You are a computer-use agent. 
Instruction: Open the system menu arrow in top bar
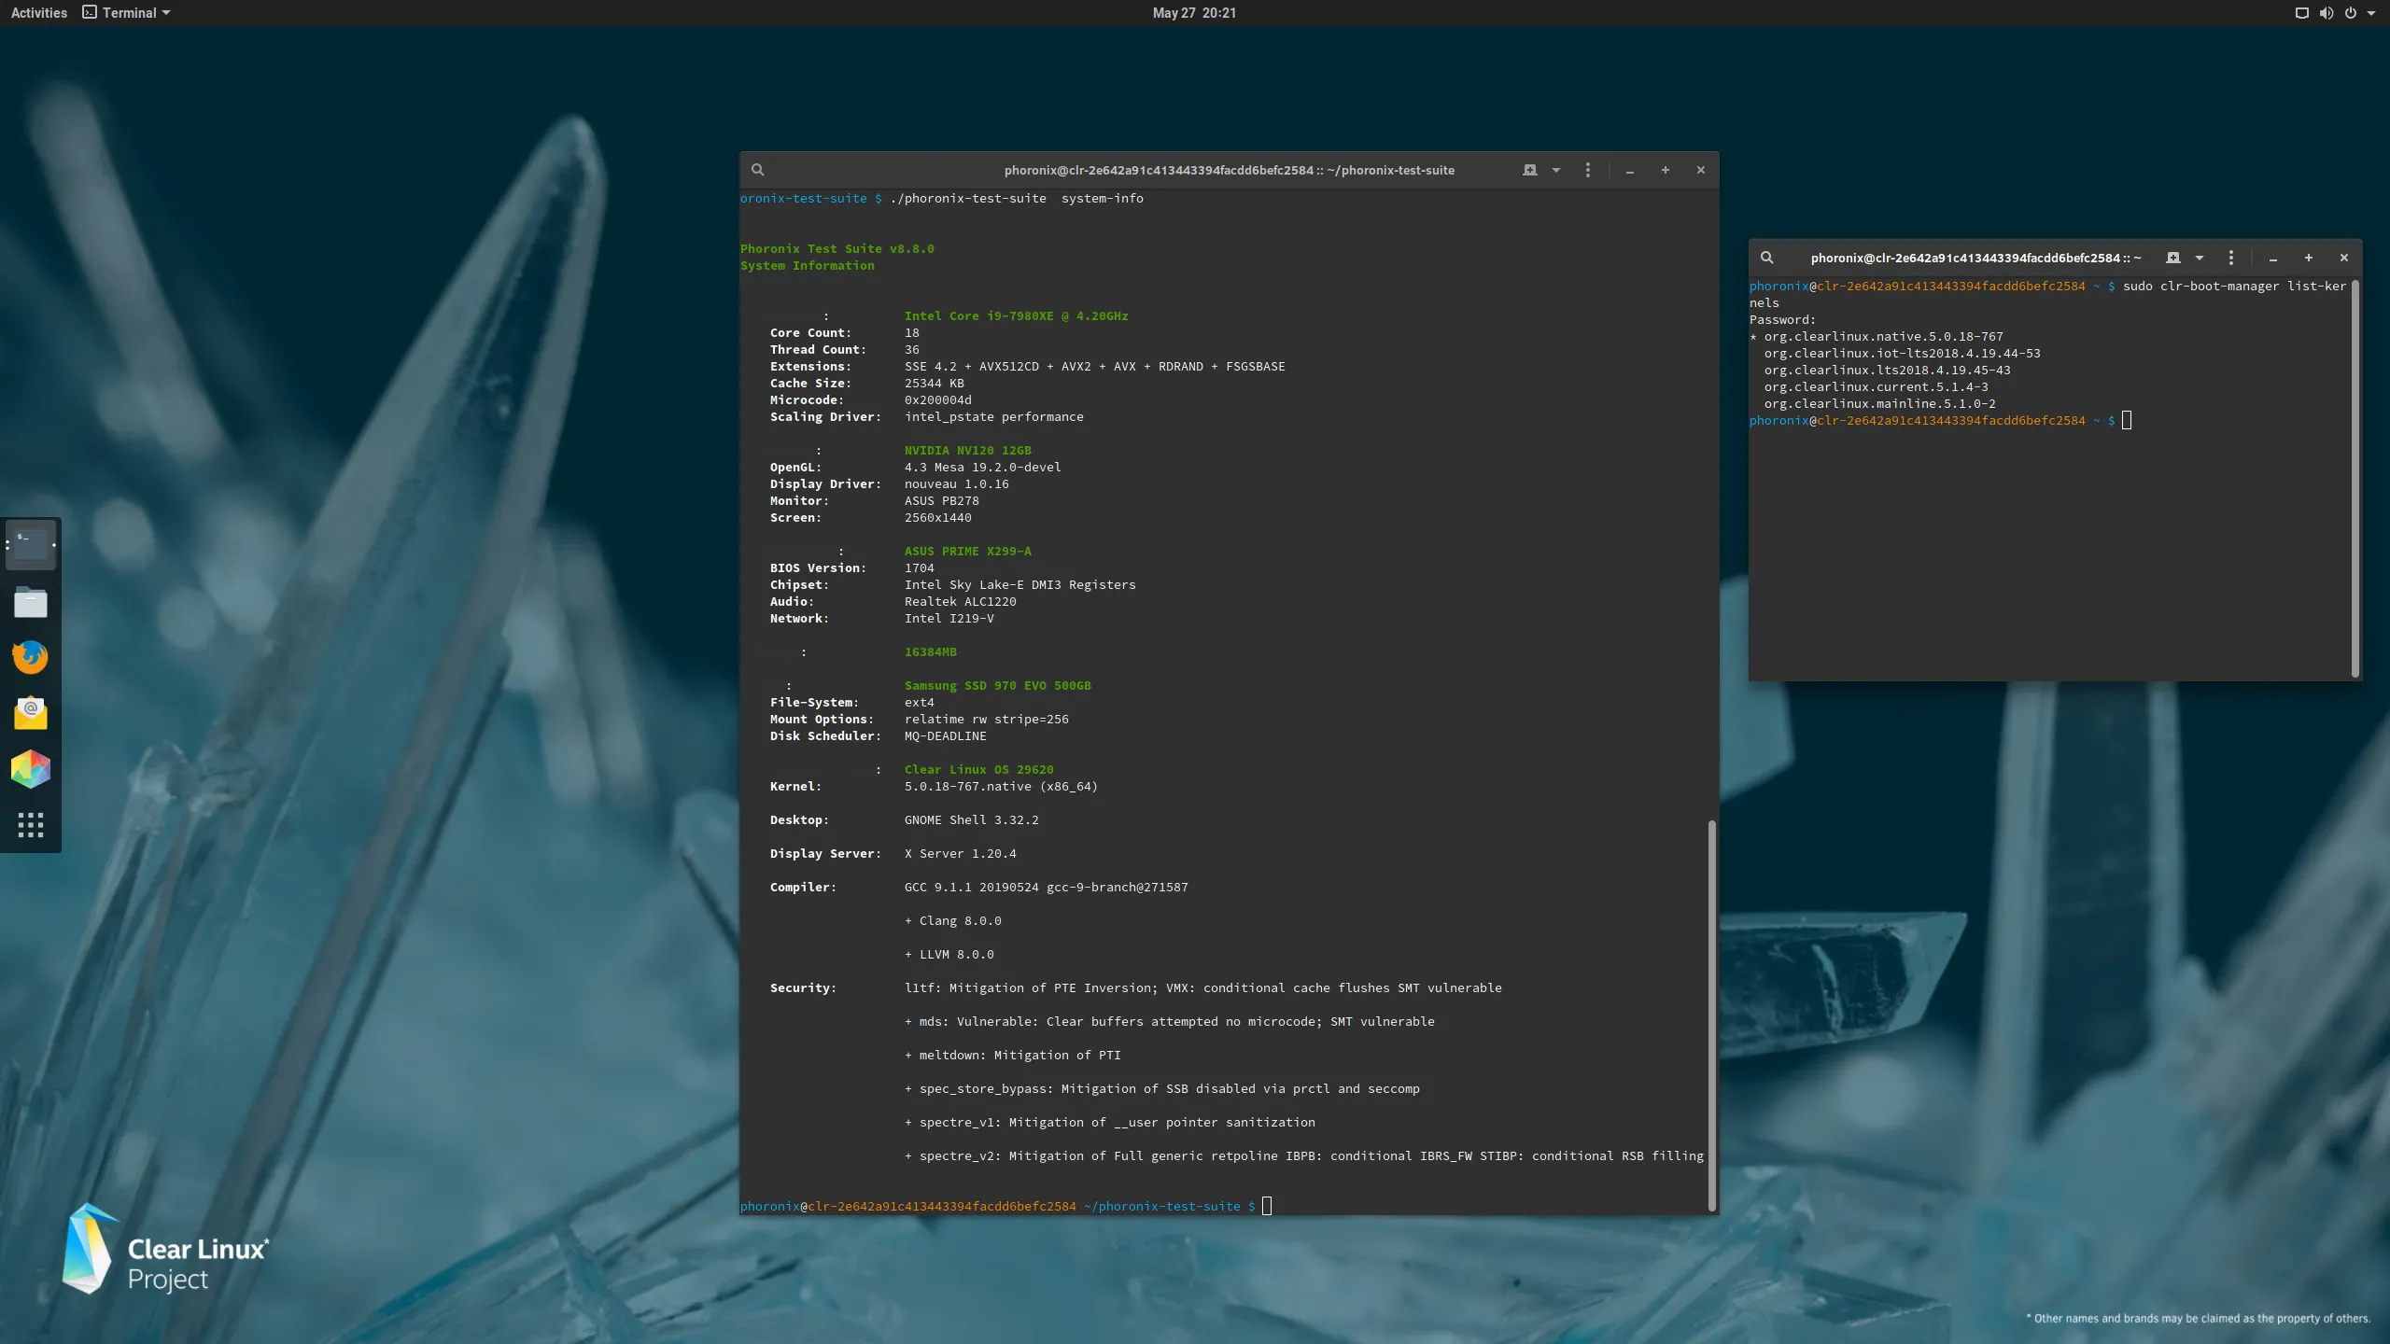coord(2371,13)
